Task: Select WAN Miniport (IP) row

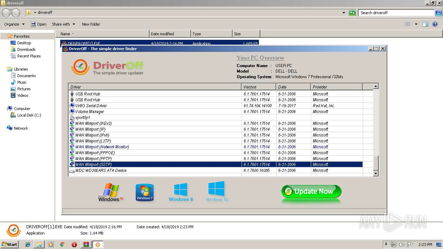Action: pos(216,129)
